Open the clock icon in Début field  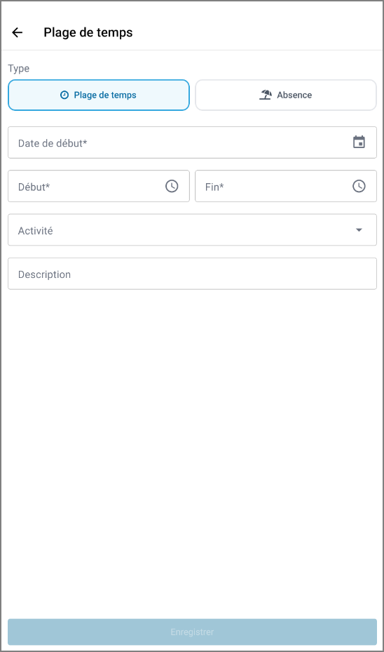172,186
